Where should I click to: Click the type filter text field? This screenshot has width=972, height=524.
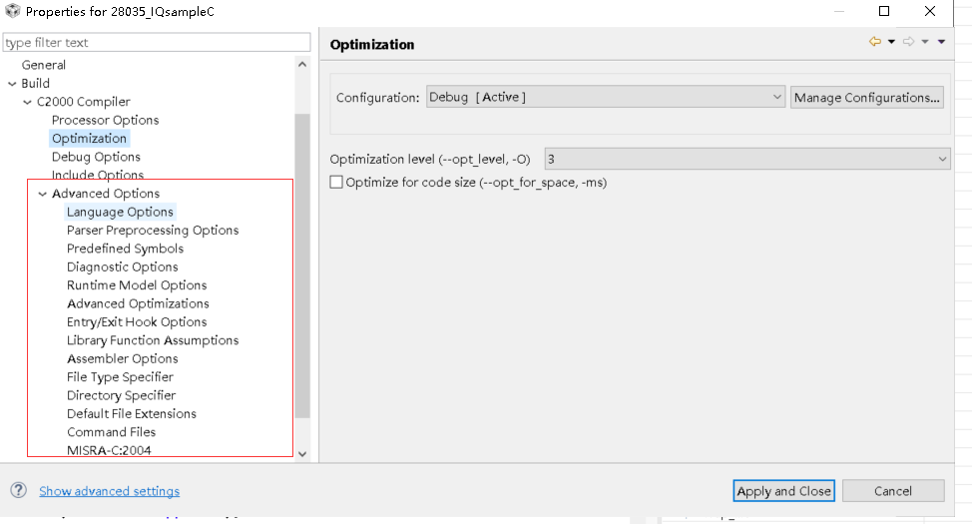click(x=157, y=43)
